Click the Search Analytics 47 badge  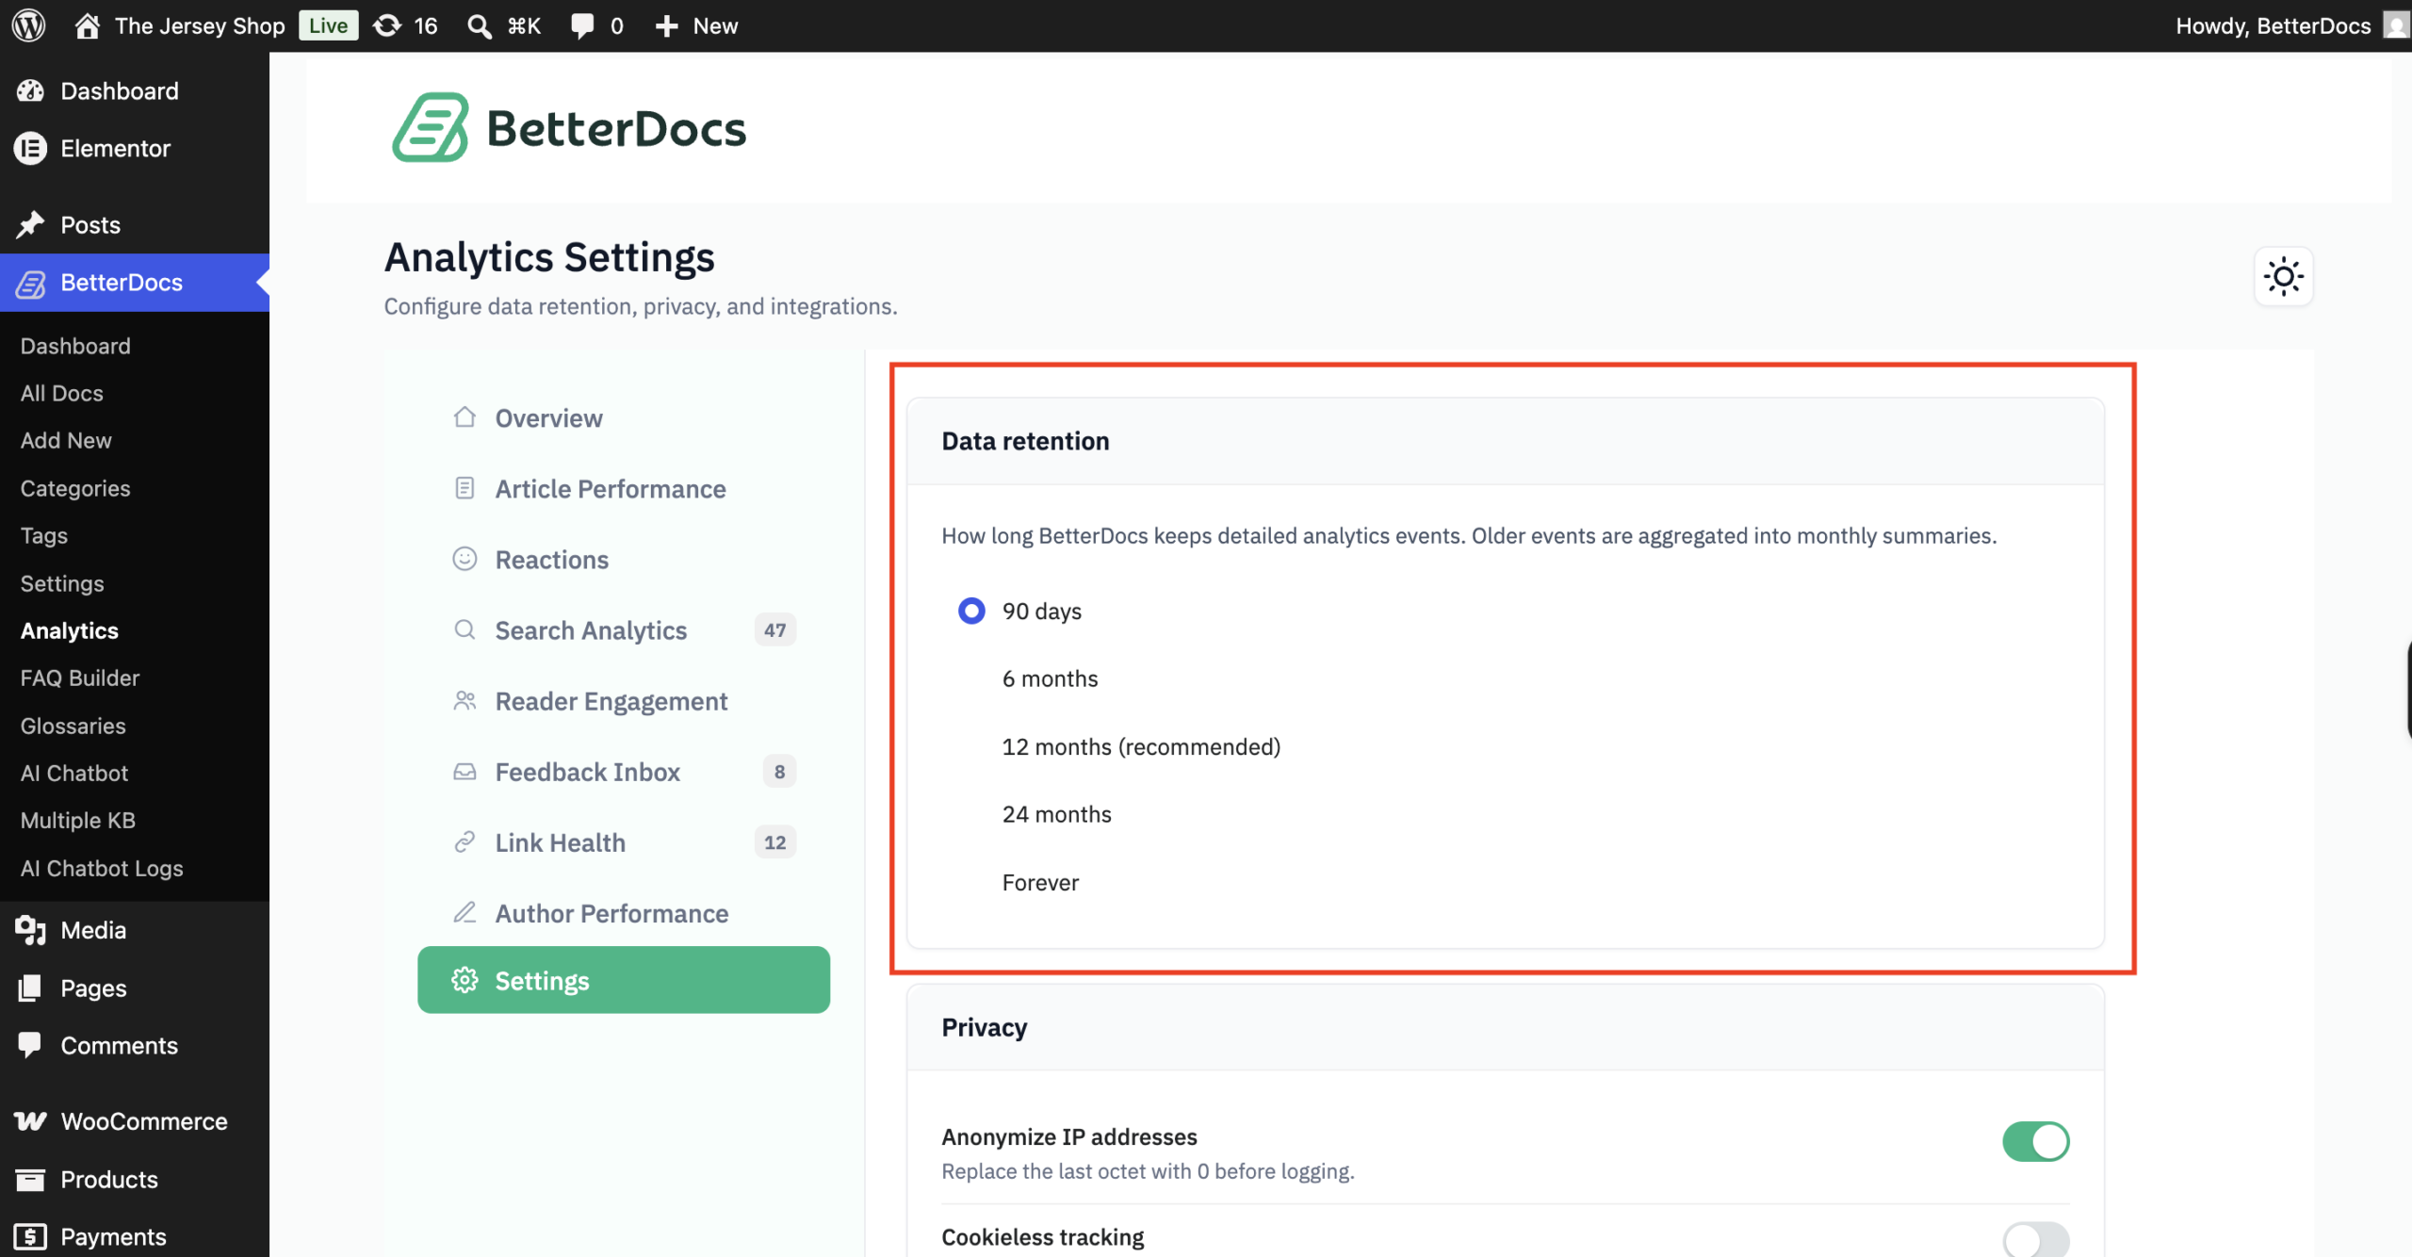point(774,629)
